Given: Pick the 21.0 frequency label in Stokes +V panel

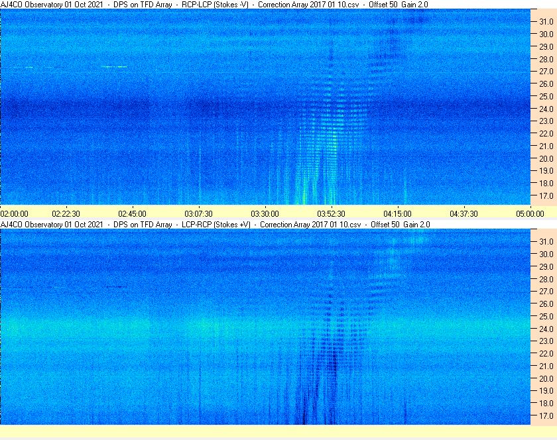Looking at the screenshot, I should pyautogui.click(x=546, y=366).
